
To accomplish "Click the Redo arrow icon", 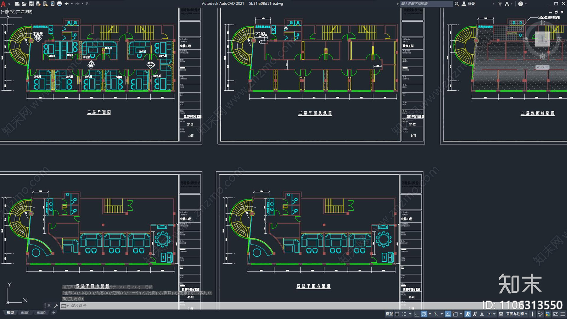I will (x=77, y=4).
